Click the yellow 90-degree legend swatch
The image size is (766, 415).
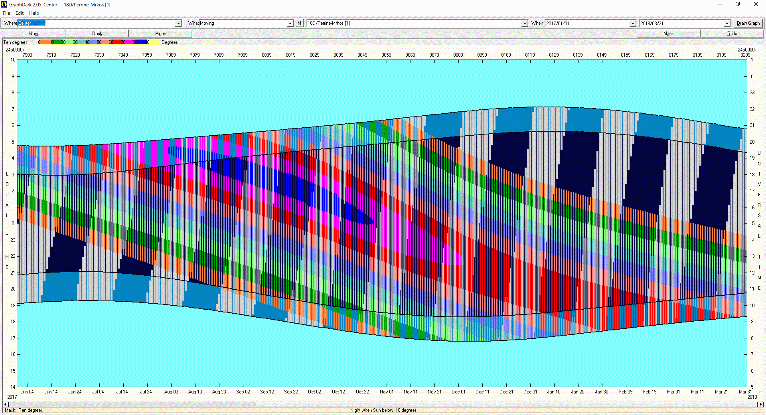(x=153, y=42)
